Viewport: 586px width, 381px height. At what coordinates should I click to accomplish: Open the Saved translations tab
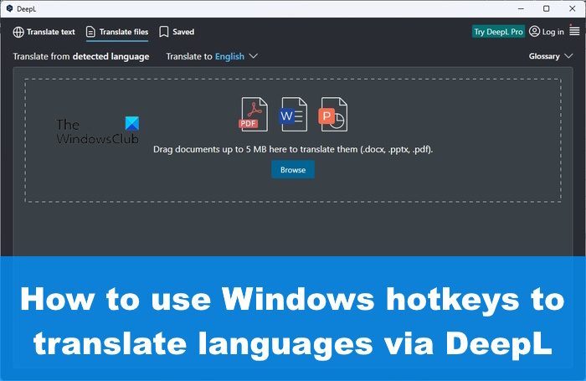coord(177,32)
